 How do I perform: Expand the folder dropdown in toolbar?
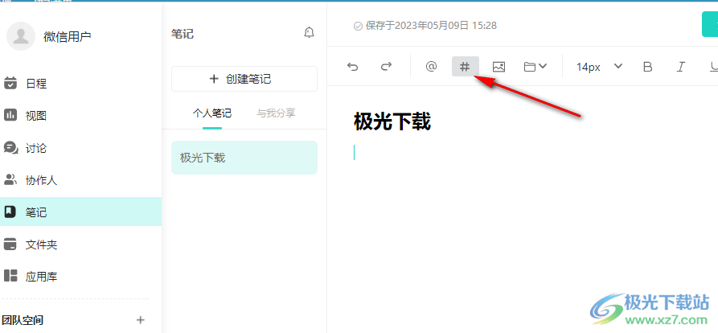(535, 67)
